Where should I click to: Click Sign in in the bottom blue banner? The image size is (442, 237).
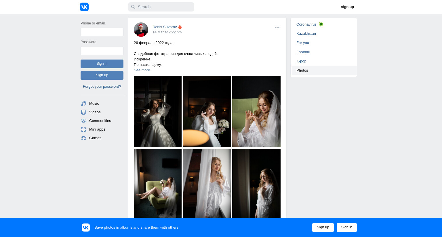click(347, 228)
